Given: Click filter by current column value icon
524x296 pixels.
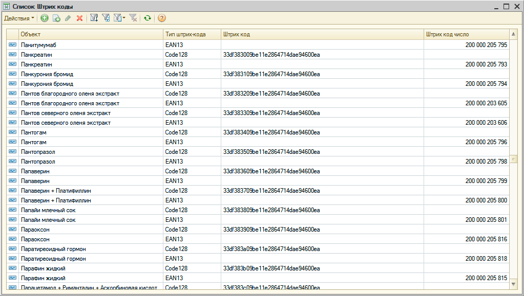Looking at the screenshot, I should click(x=106, y=18).
